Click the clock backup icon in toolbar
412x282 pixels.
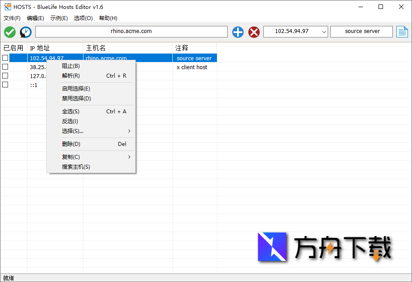pos(25,32)
